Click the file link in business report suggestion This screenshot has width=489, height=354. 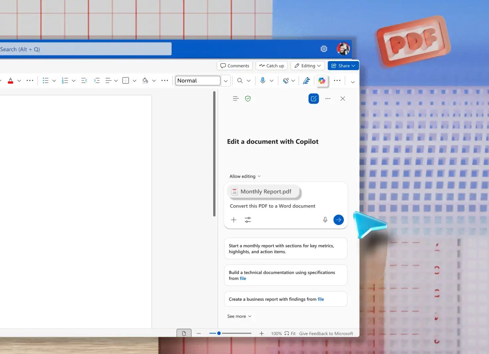click(321, 299)
